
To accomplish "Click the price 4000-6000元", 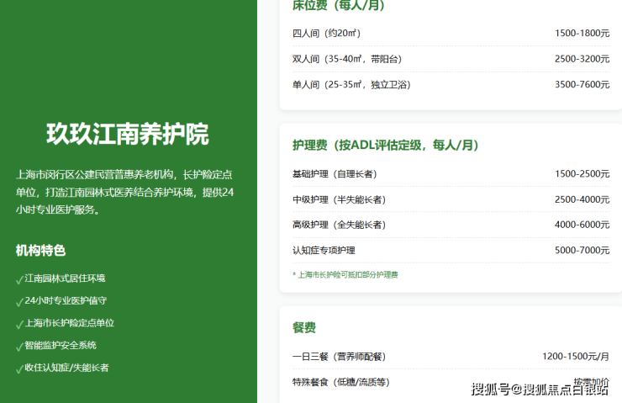I will 582,225.
